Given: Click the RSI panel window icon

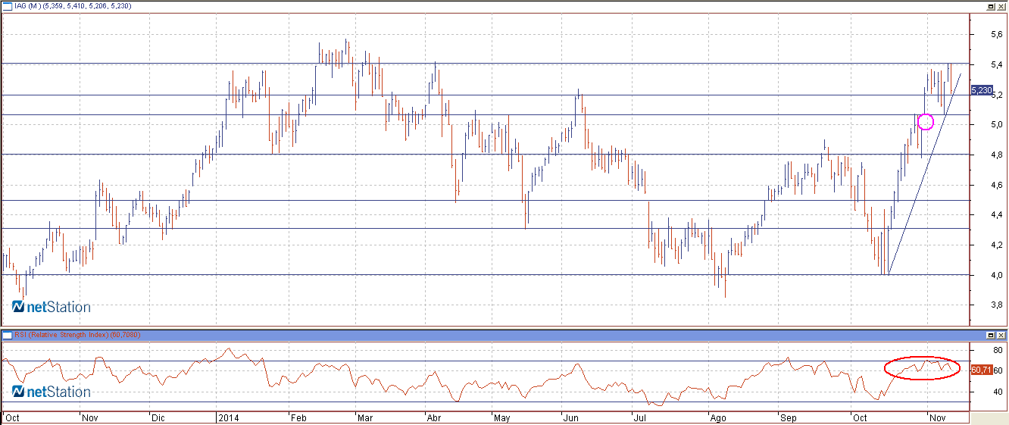Looking at the screenshot, I should click(6, 335).
